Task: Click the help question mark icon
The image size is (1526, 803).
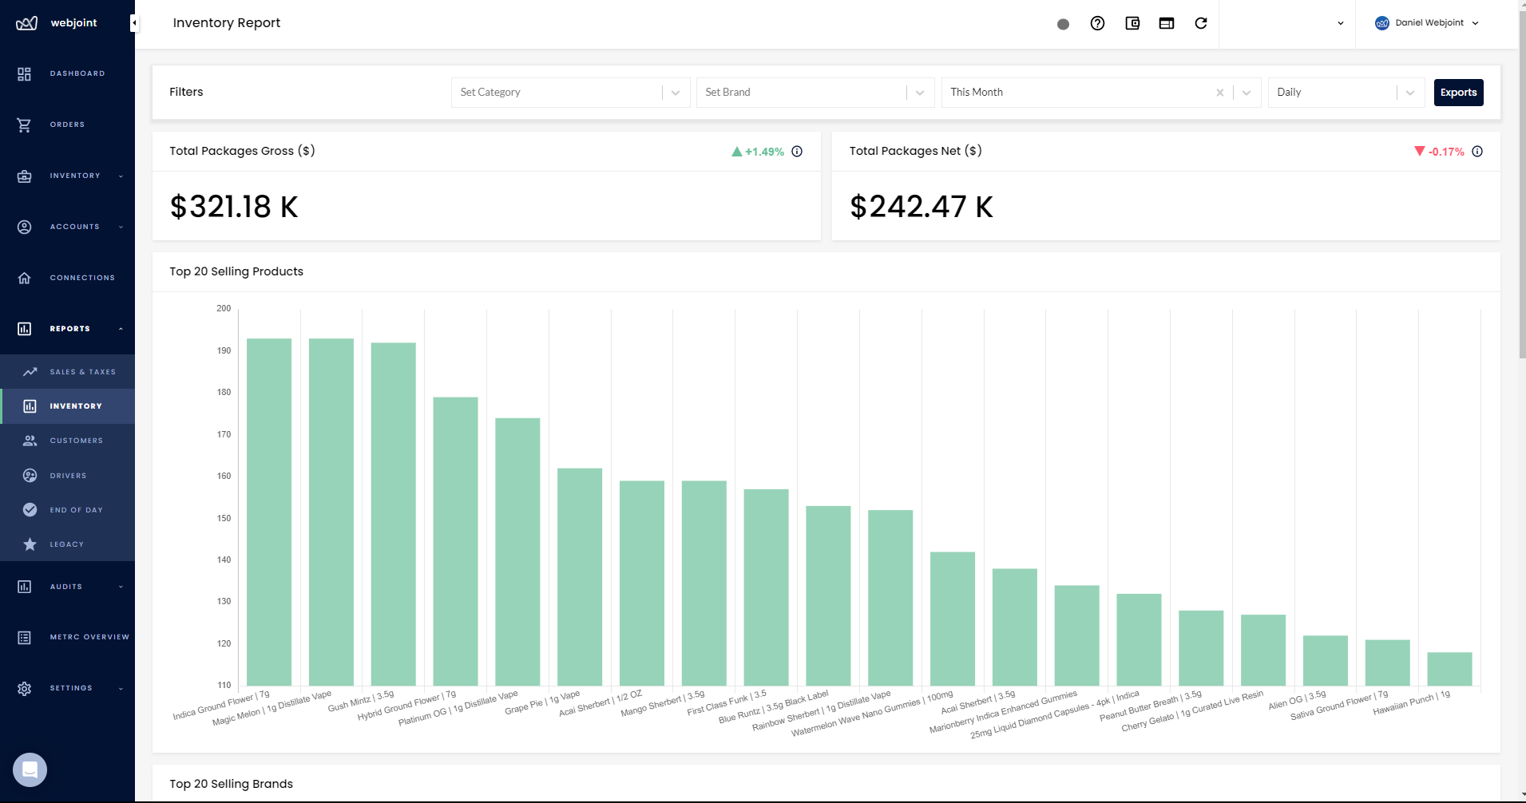Action: 1097,23
